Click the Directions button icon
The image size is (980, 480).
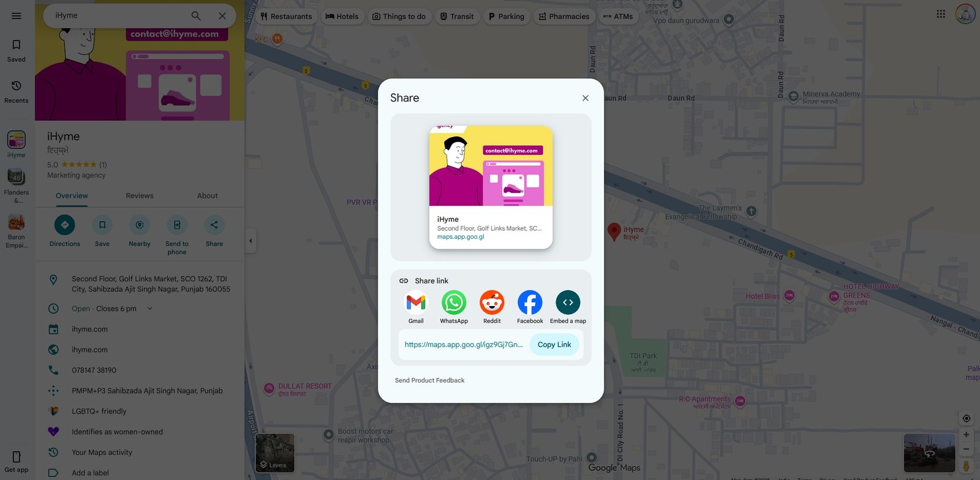click(x=65, y=225)
